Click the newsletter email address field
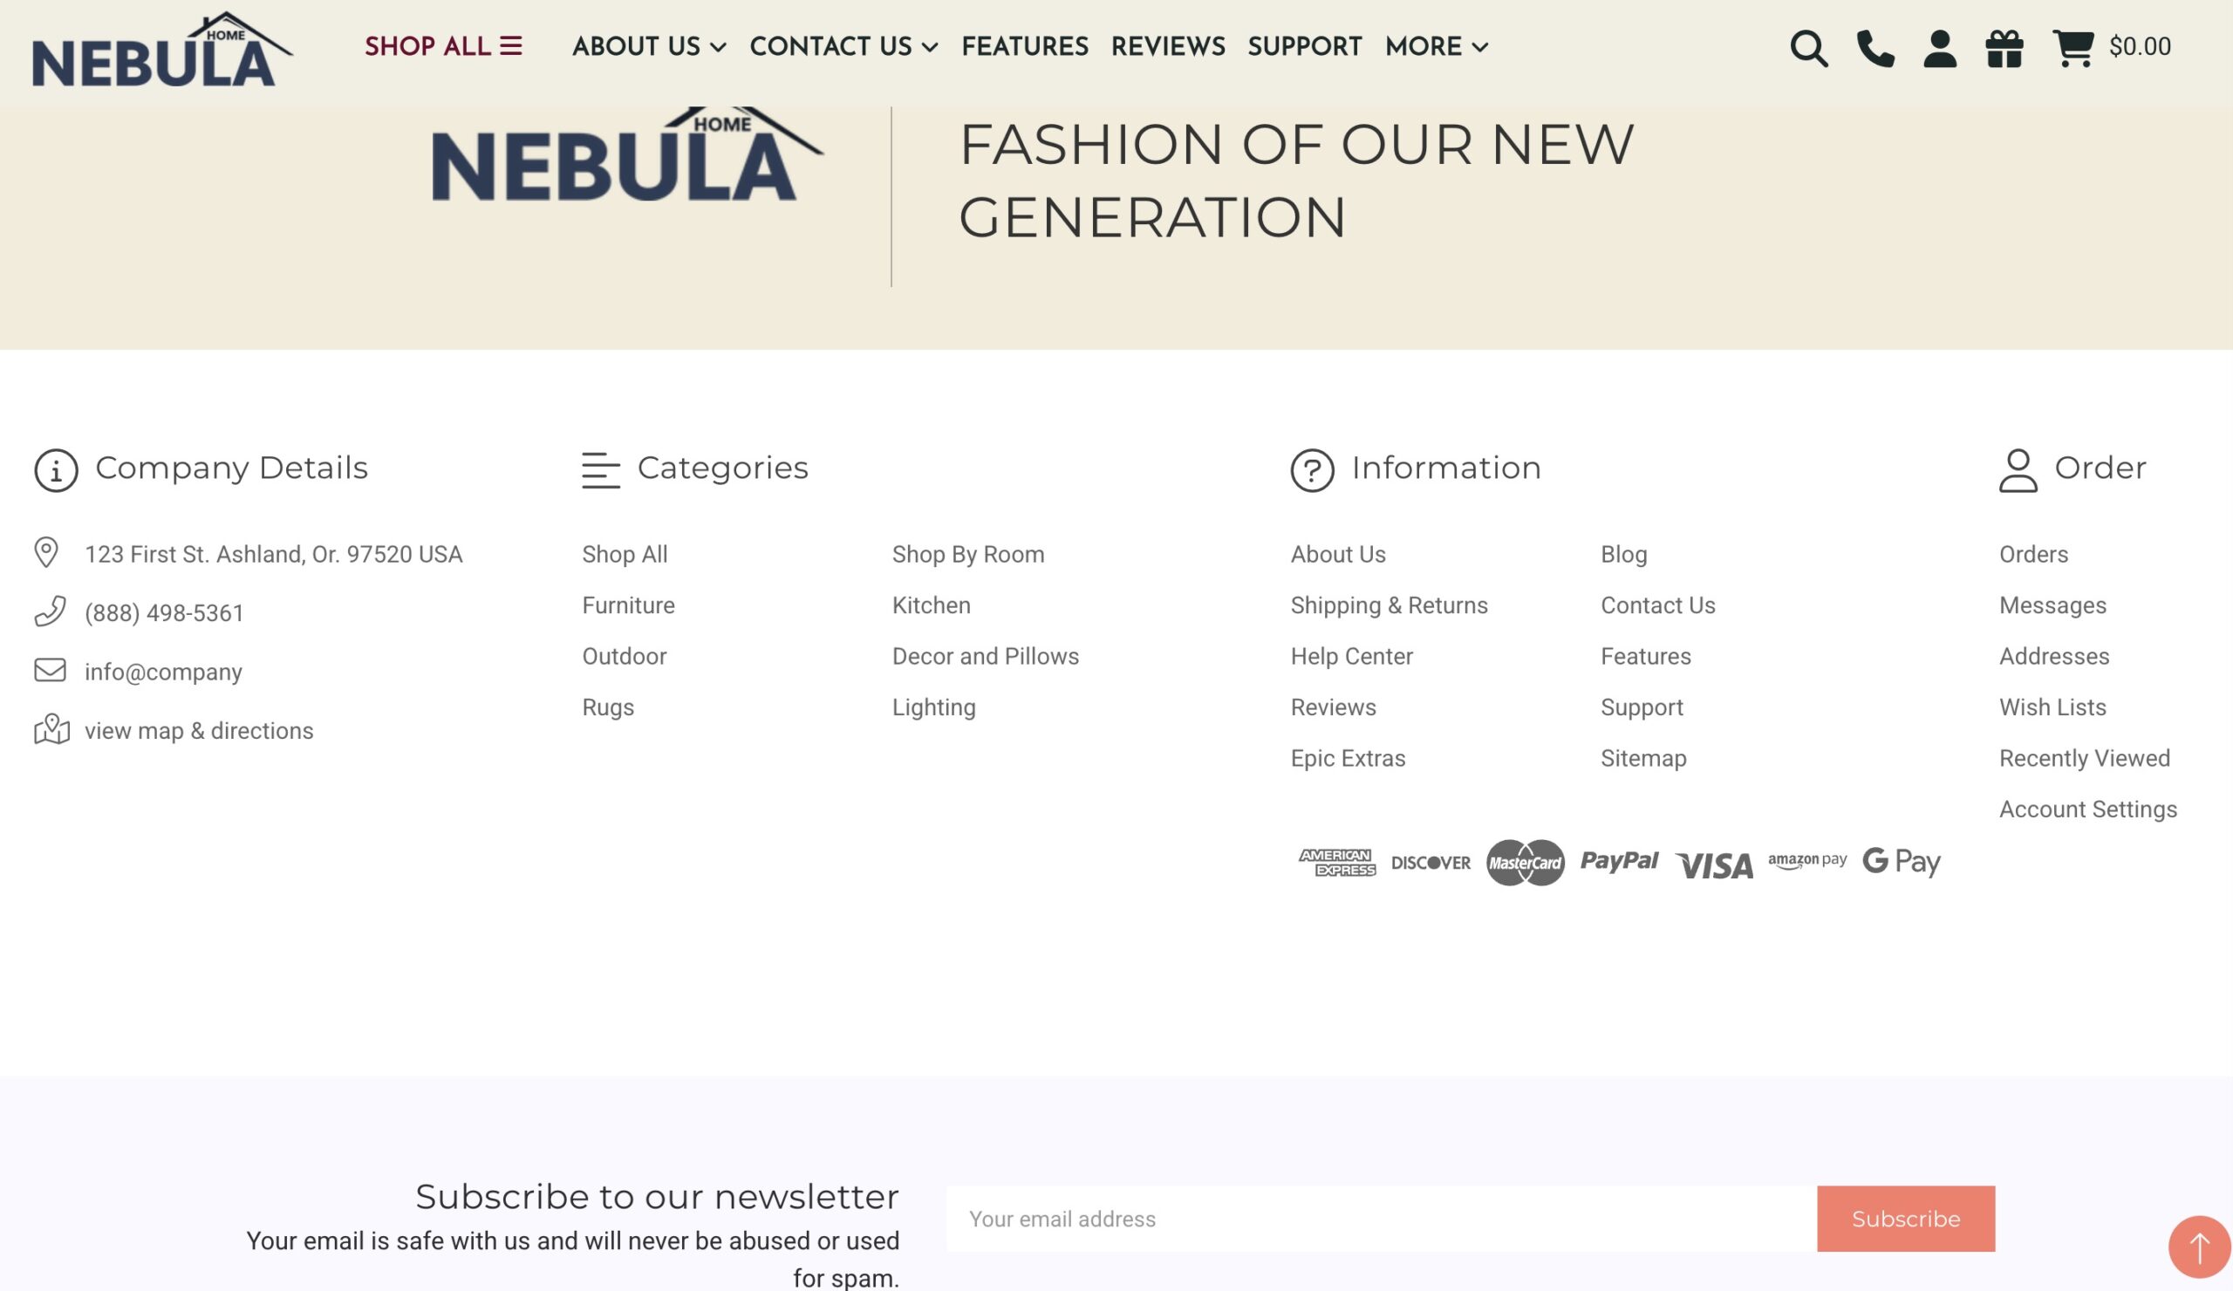The width and height of the screenshot is (2233, 1291). coord(1381,1219)
